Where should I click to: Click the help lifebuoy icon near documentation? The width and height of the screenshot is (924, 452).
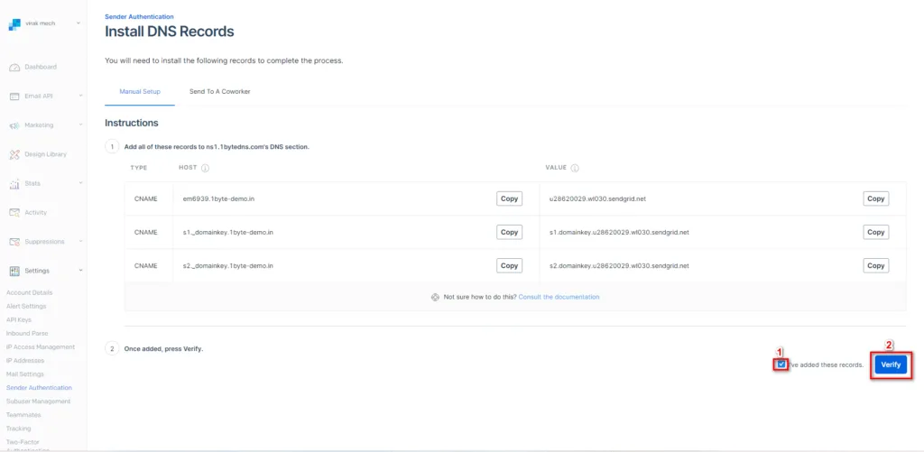coord(436,297)
